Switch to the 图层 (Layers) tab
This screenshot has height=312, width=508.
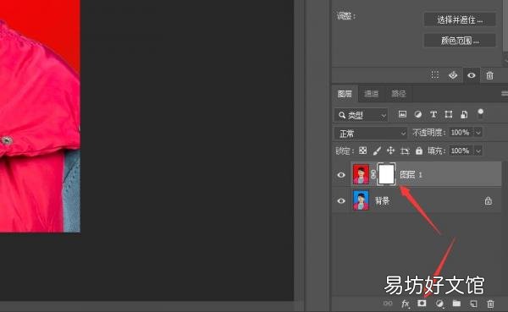[345, 94]
